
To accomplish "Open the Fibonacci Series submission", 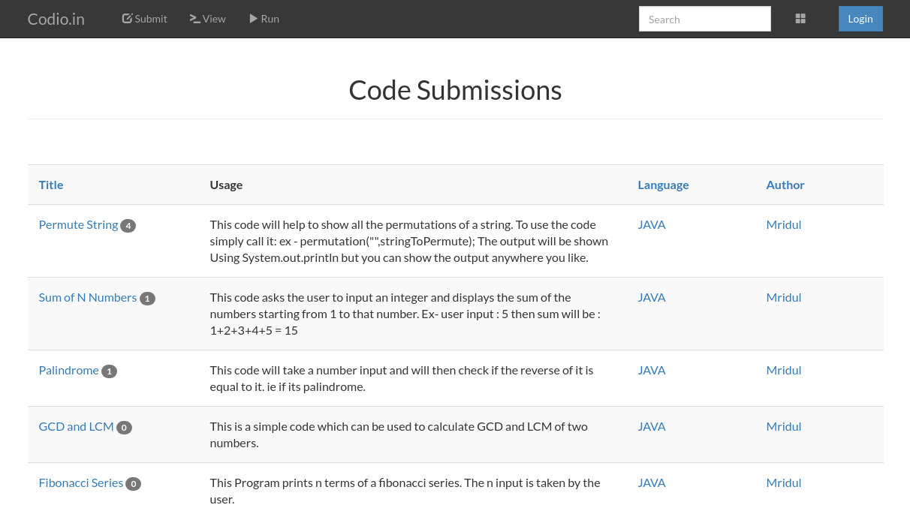I will click(x=81, y=482).
